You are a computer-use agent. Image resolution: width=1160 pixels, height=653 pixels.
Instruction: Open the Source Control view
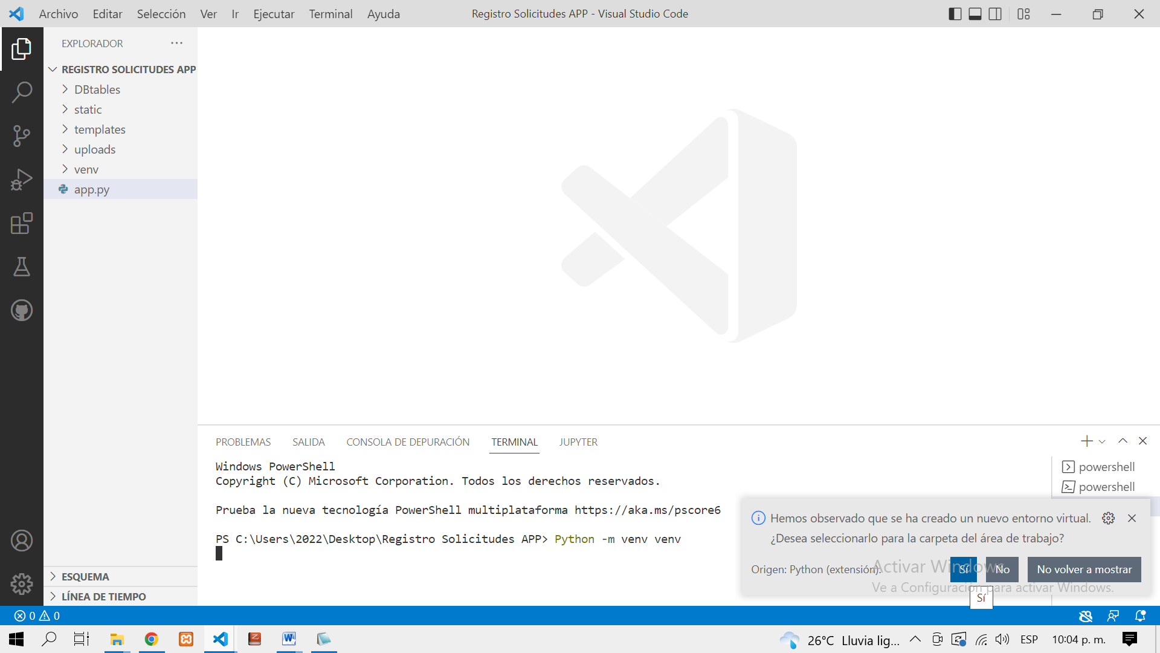tap(22, 136)
